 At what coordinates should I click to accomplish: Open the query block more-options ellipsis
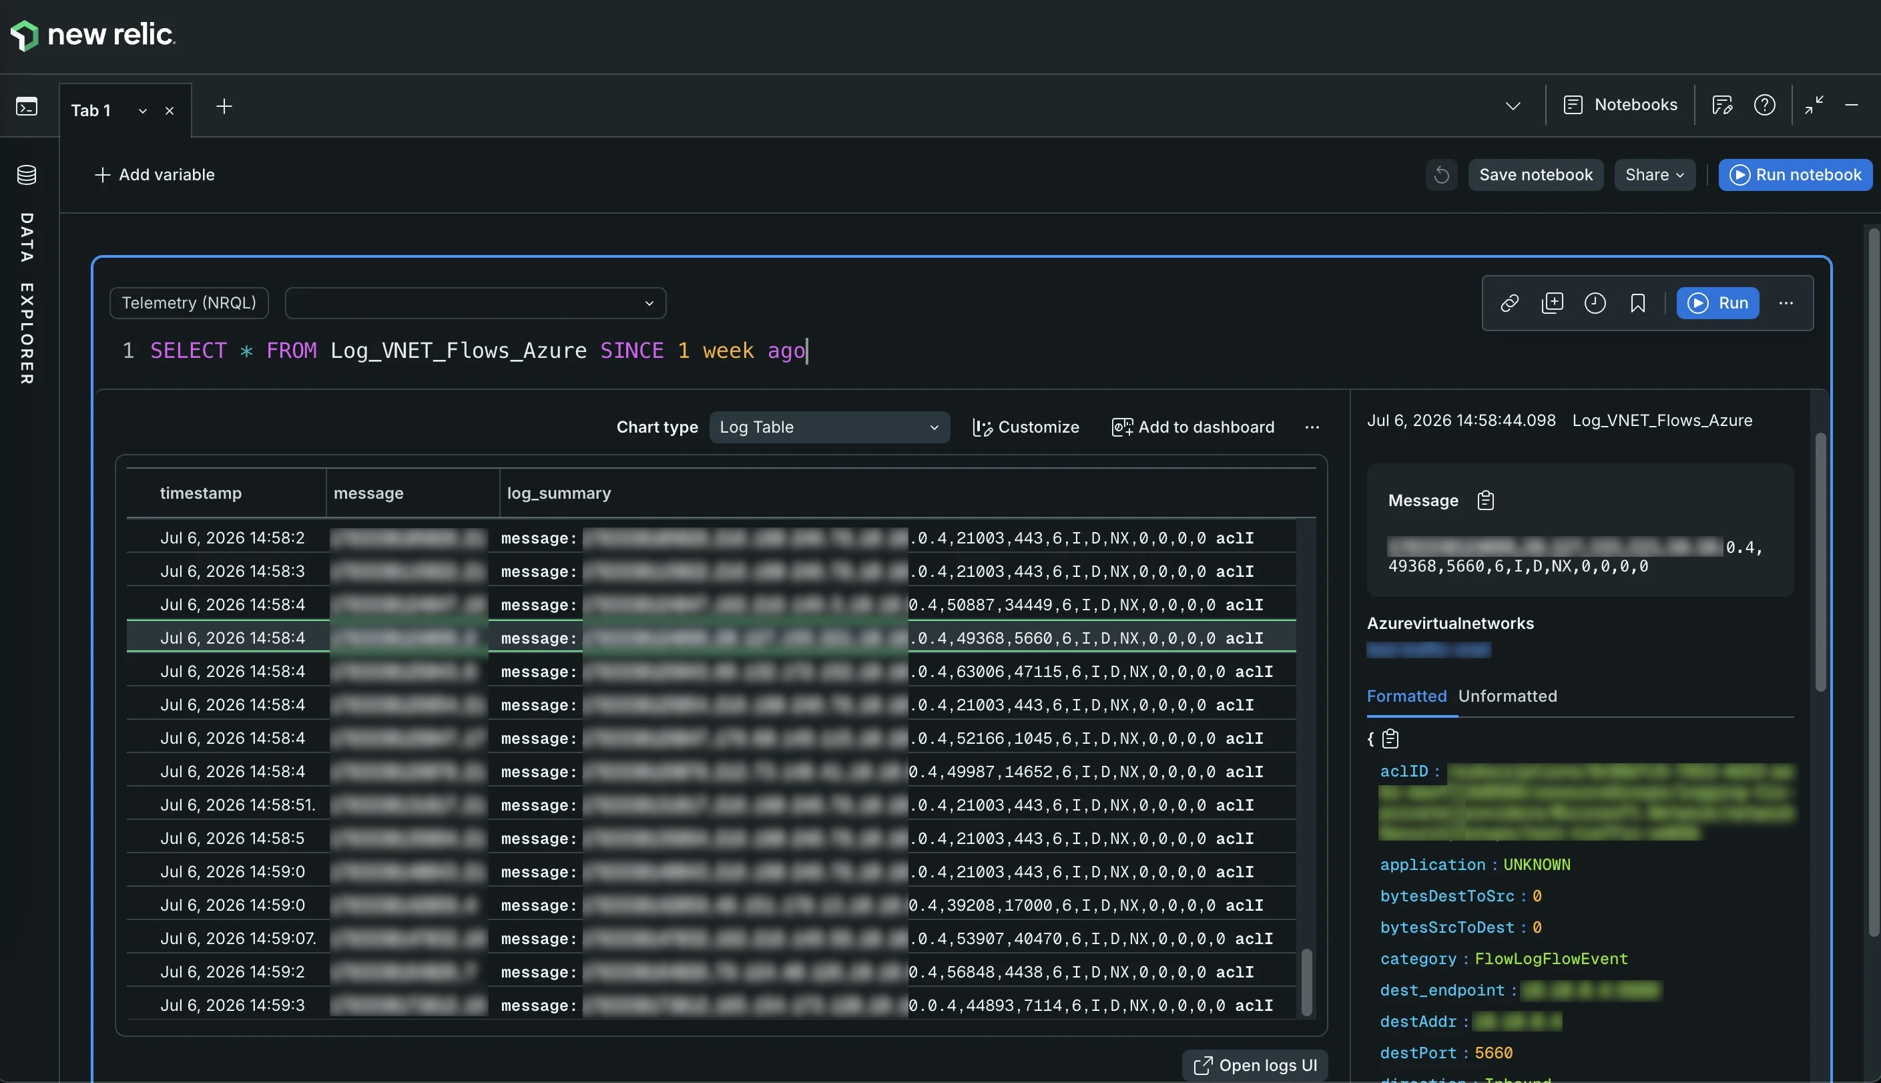pos(1786,302)
